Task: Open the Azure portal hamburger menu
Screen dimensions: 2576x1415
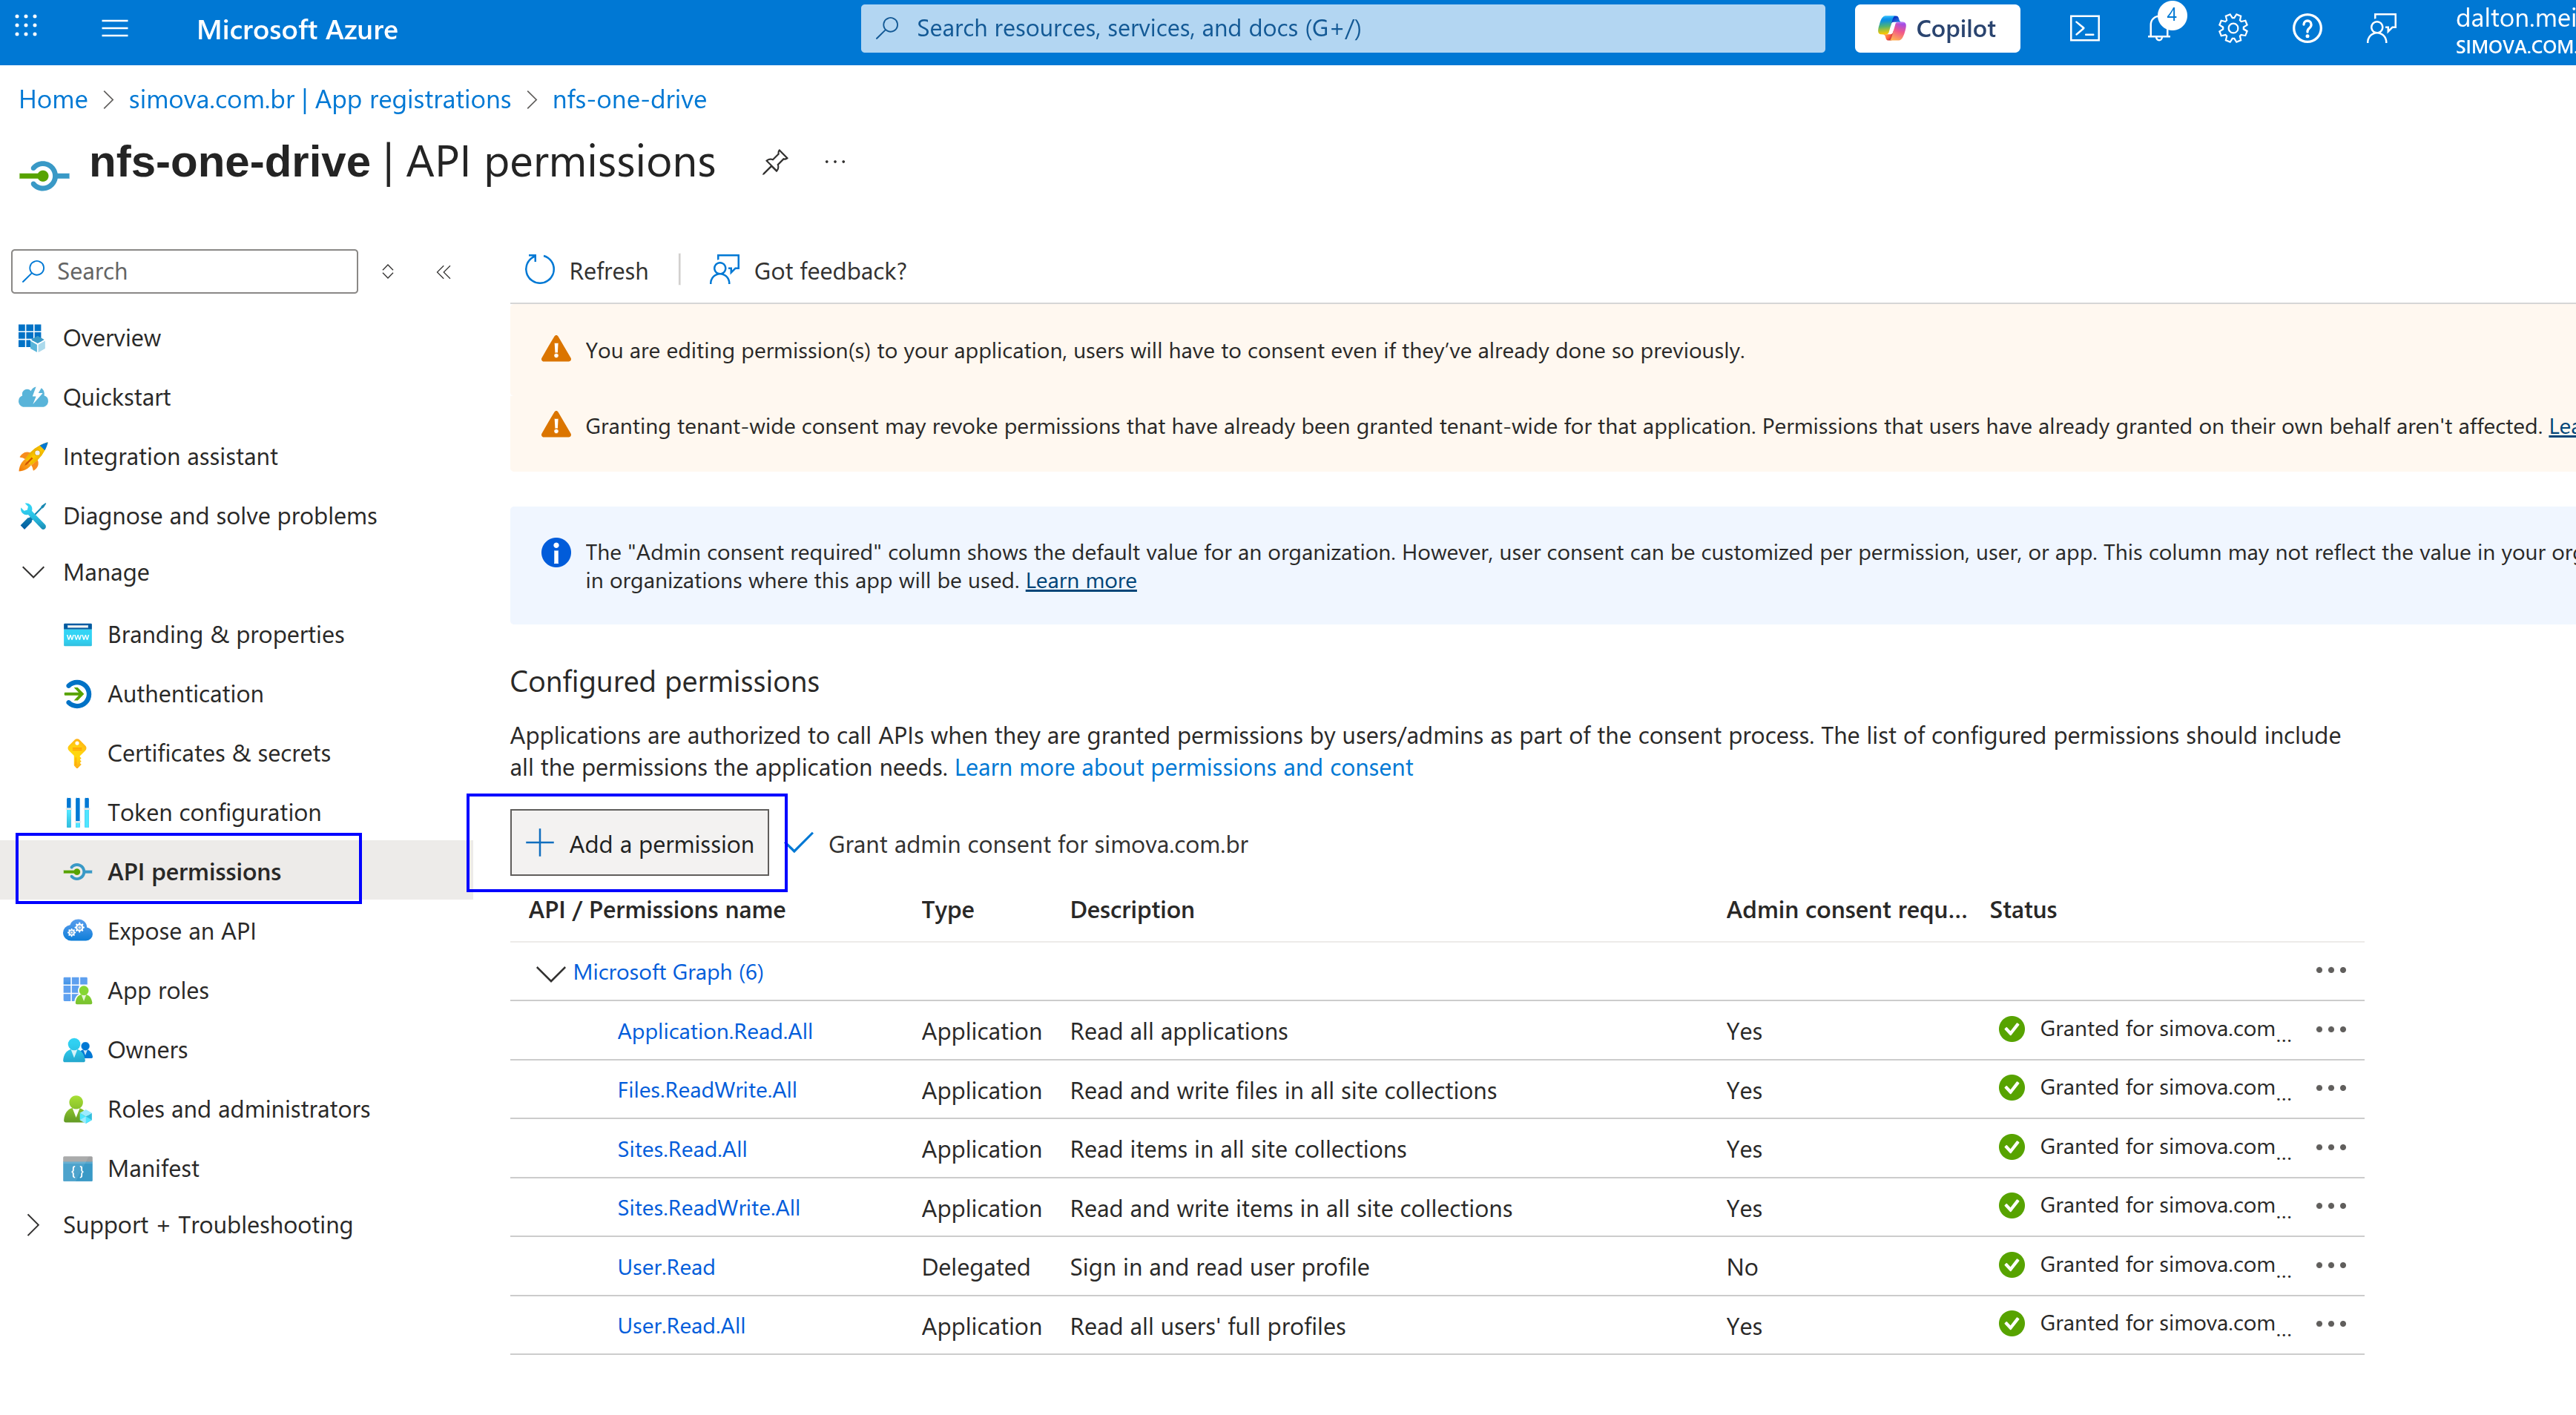Action: 115,29
